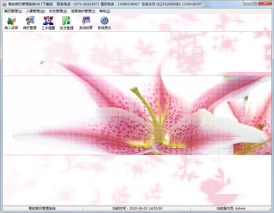Close the medical records system window

tap(265, 3)
